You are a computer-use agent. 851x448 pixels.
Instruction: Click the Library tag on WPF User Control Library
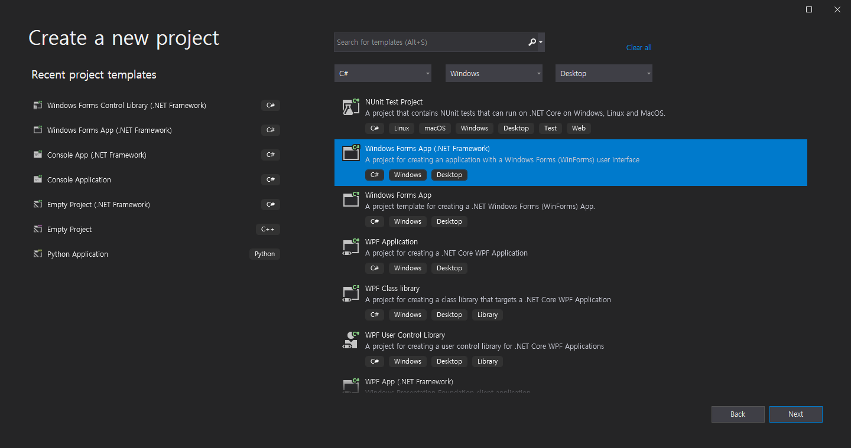(488, 361)
